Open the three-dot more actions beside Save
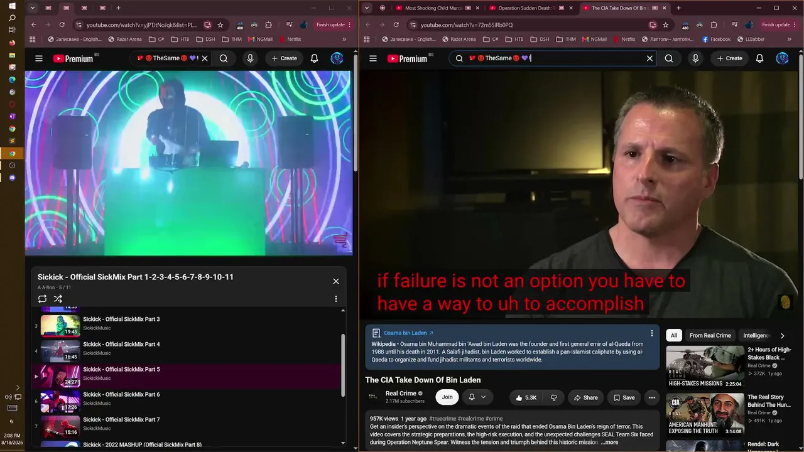The image size is (804, 452). coord(652,397)
